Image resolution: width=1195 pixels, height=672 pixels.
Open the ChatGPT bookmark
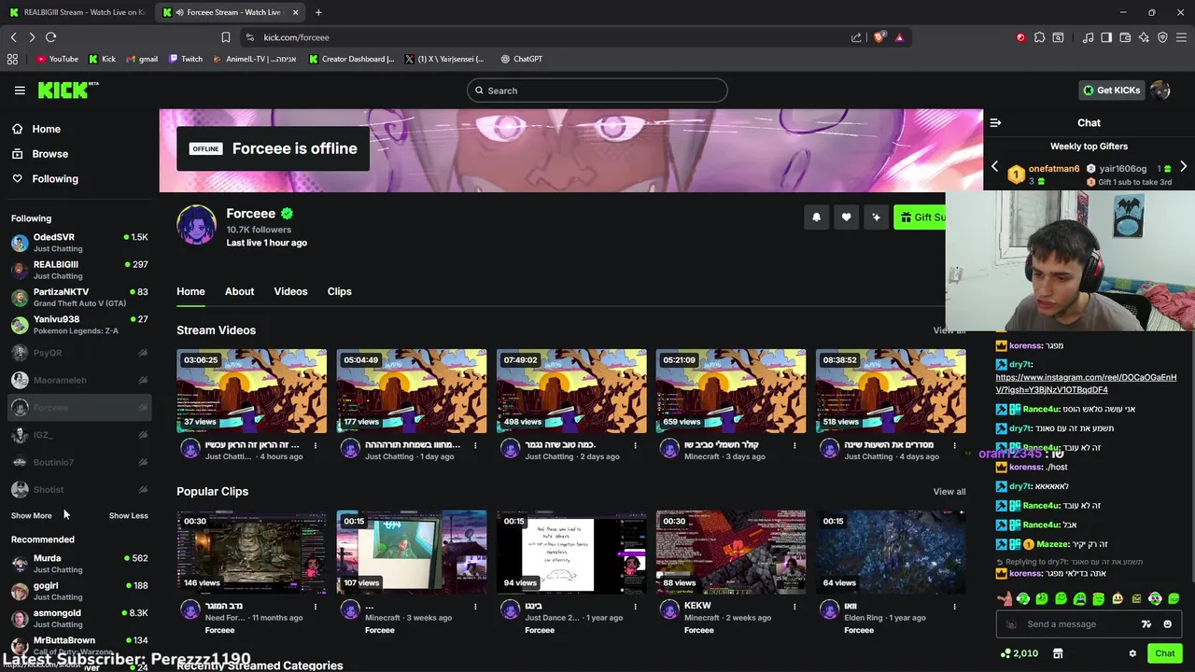(x=521, y=59)
